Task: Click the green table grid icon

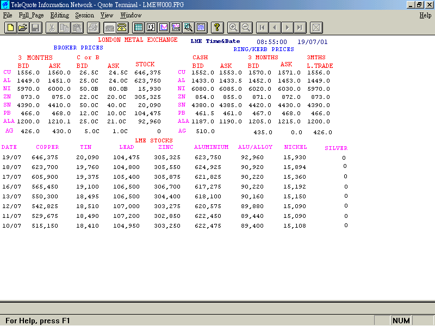Action: coord(138,28)
